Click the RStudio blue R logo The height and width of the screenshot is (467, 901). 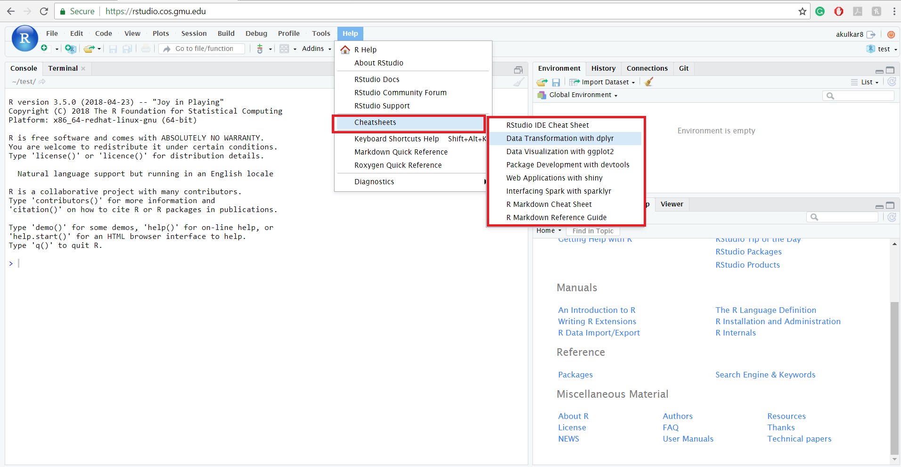point(25,38)
